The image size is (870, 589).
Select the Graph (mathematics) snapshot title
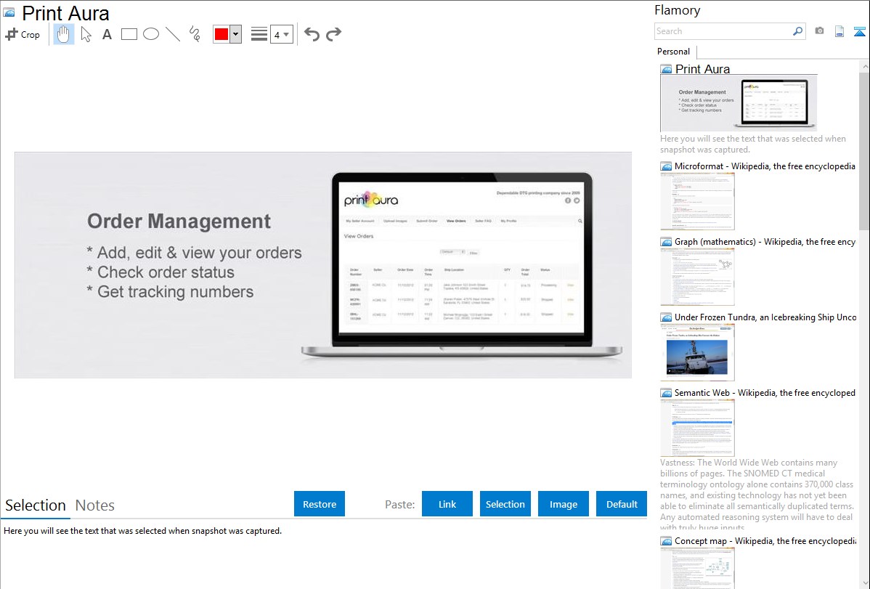click(765, 242)
